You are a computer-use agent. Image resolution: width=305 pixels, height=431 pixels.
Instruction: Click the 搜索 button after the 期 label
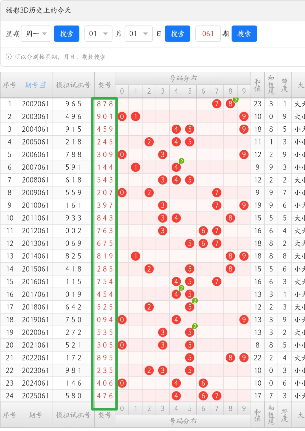244,34
